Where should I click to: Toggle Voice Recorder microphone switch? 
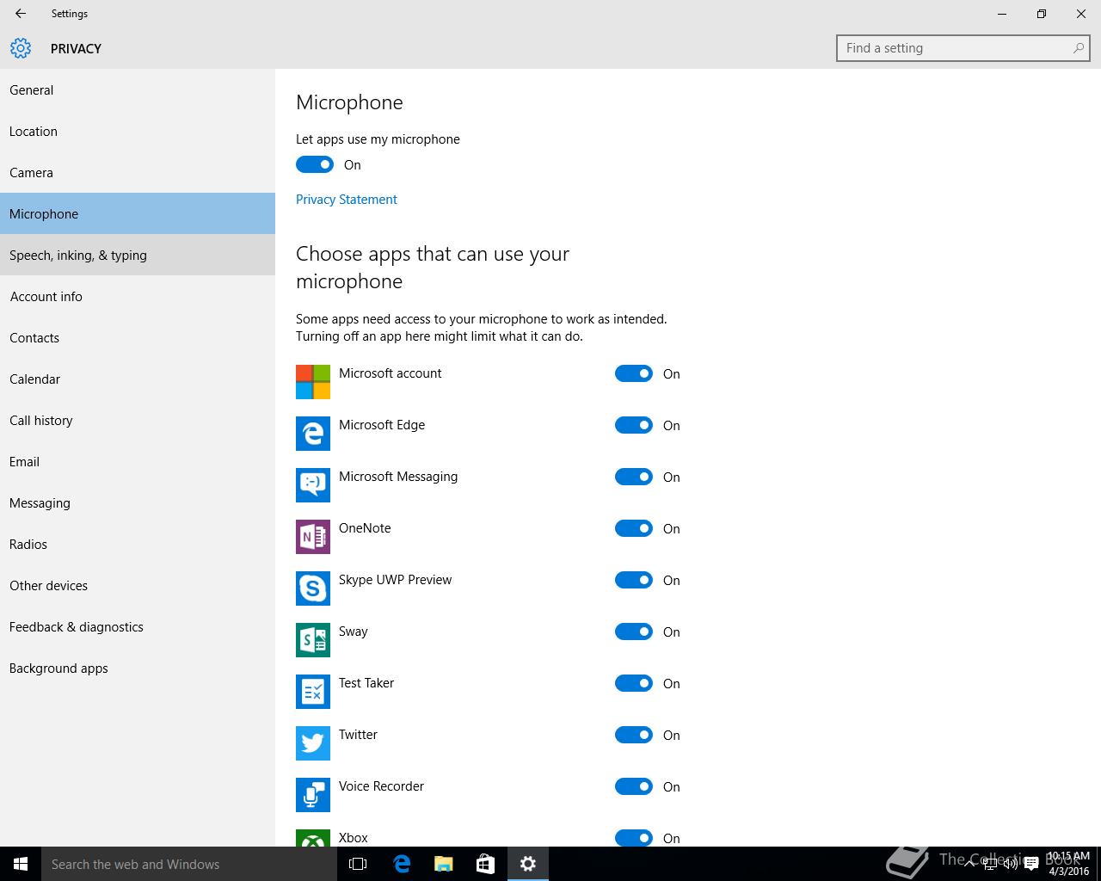[x=634, y=786]
